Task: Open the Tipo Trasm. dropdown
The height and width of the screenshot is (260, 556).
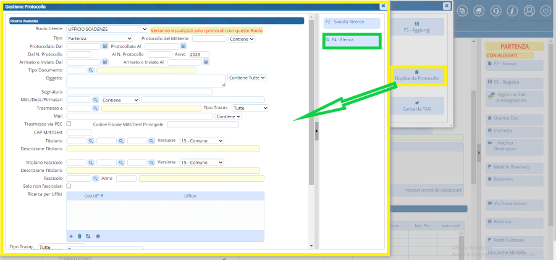Action: (x=250, y=108)
